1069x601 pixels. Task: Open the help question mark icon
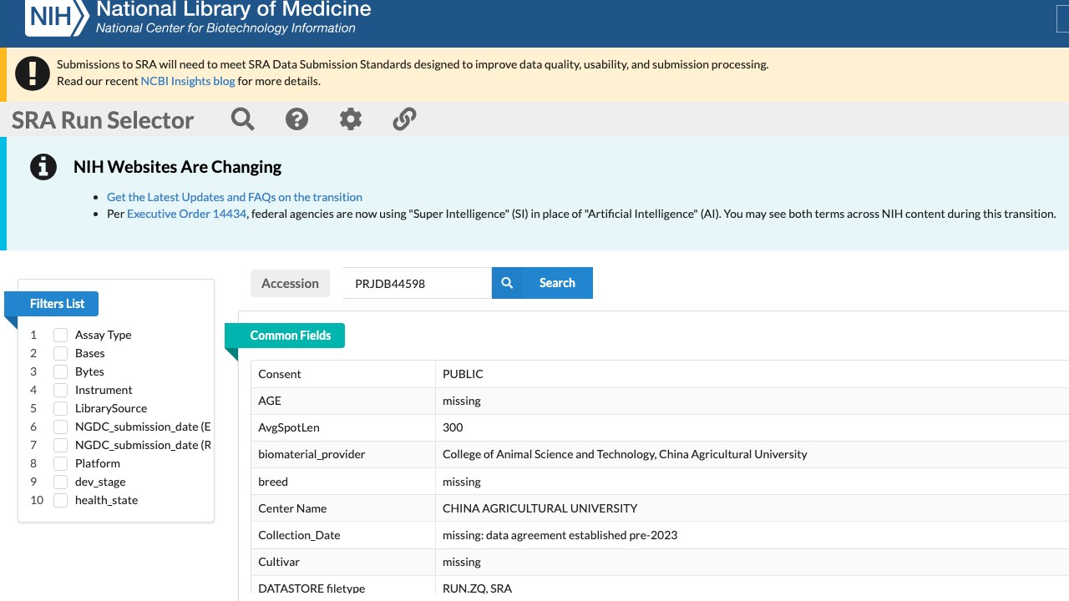296,119
